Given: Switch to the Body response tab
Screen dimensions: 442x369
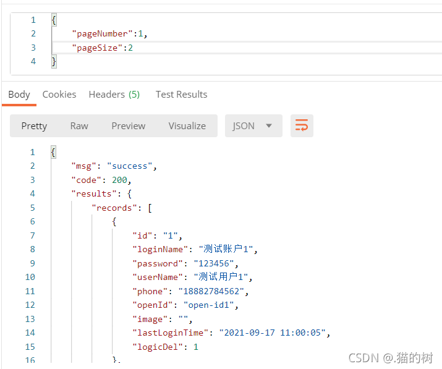Looking at the screenshot, I should [19, 95].
